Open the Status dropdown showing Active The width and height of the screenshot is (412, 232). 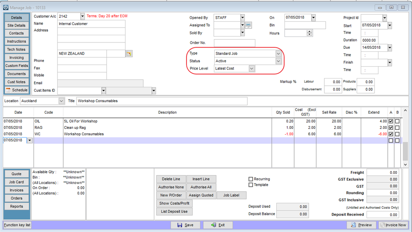pos(278,61)
